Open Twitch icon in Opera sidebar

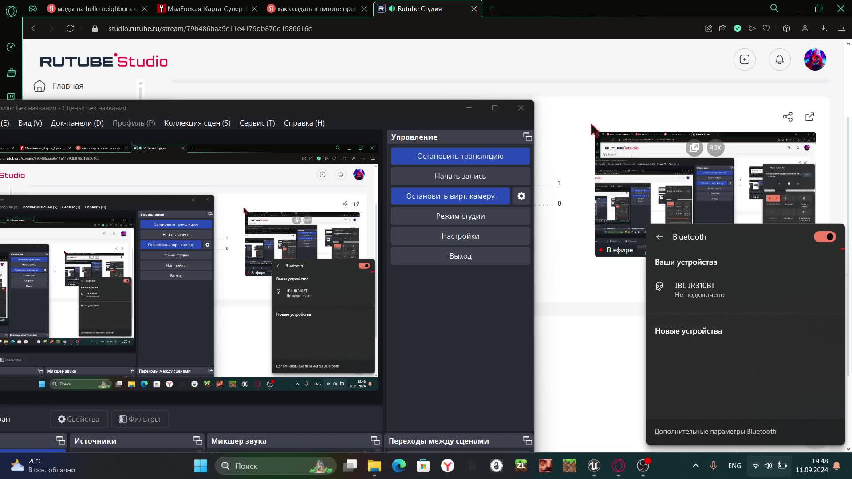point(11,96)
